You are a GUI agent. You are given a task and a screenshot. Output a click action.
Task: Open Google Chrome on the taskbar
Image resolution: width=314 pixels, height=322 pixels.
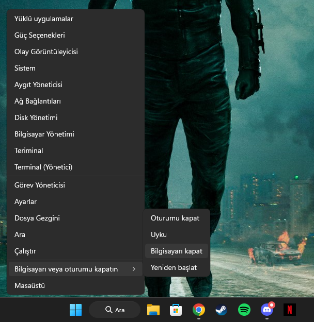tap(199, 310)
